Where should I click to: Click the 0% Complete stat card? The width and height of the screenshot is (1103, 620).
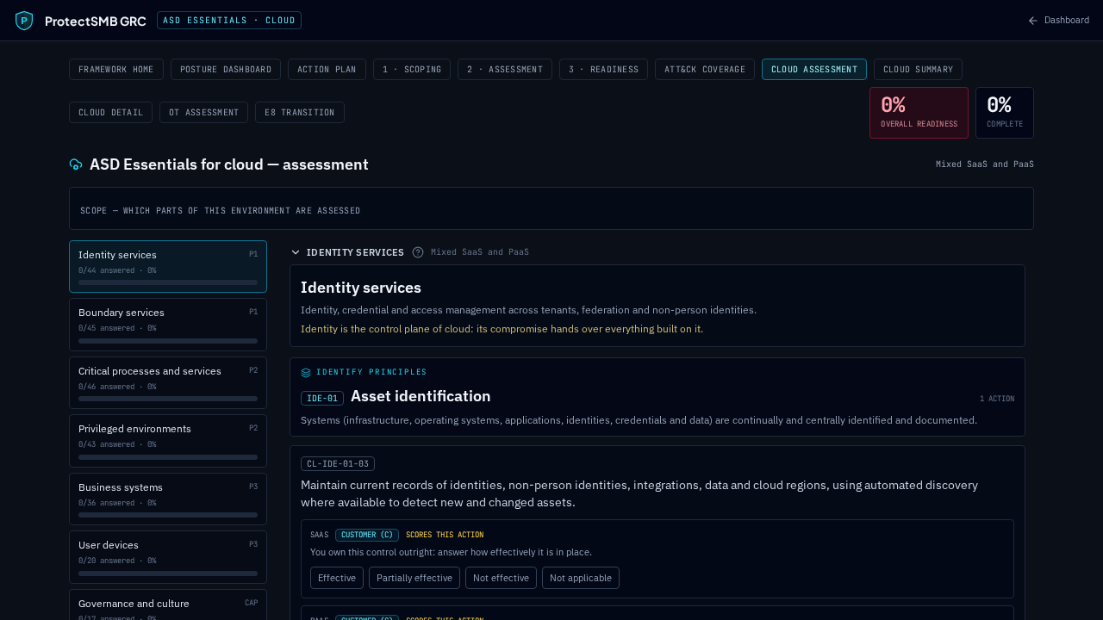pos(1005,113)
